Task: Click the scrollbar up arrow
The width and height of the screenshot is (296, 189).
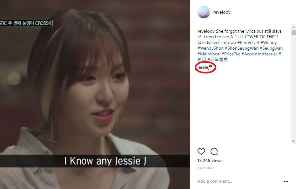Action: [x=293, y=27]
